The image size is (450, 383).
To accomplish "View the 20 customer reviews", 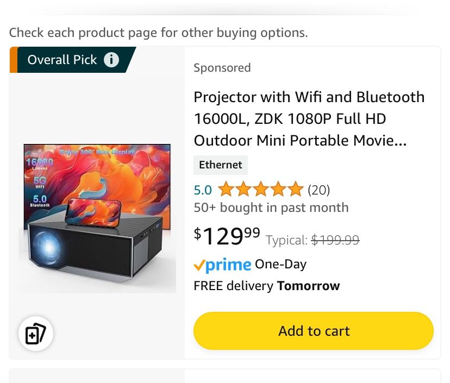I will coord(319,190).
